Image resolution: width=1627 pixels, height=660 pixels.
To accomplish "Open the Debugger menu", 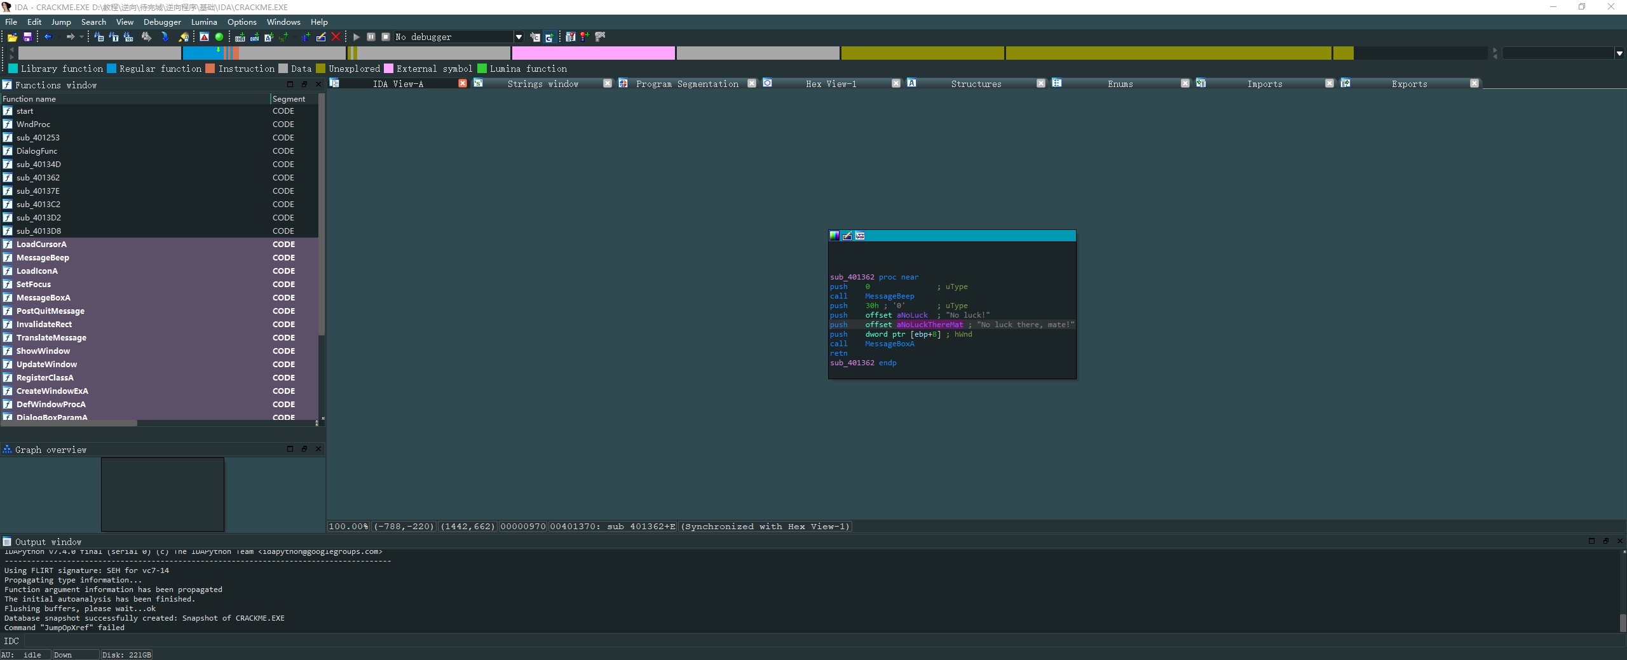I will (162, 22).
